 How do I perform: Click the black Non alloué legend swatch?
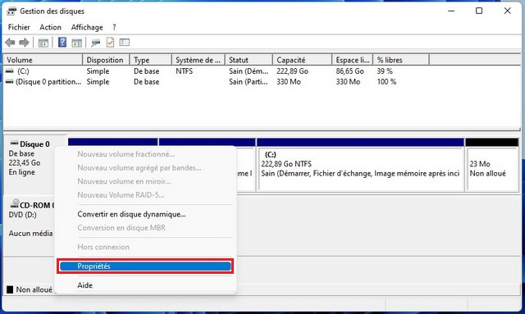[10, 289]
